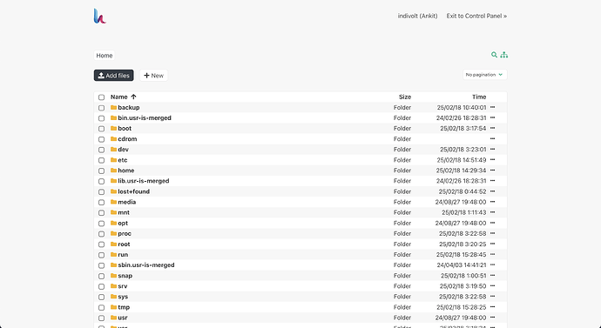This screenshot has width=601, height=328.
Task: Open more options for snap folder
Action: pyautogui.click(x=492, y=276)
